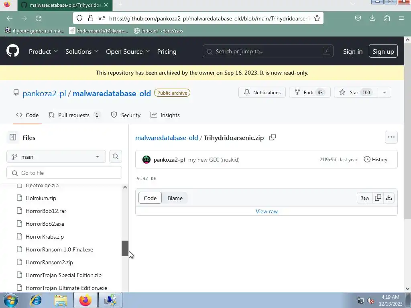Close the malwaredatabase-old browser tab
Image resolution: width=411 pixels, height=308 pixels.
pyautogui.click(x=106, y=5)
